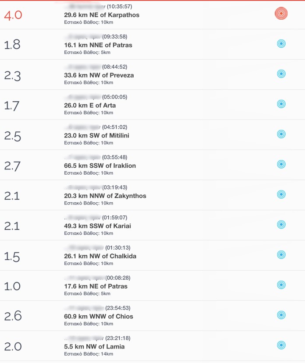Click the blue icon beside Zakynthos entry

point(281,194)
